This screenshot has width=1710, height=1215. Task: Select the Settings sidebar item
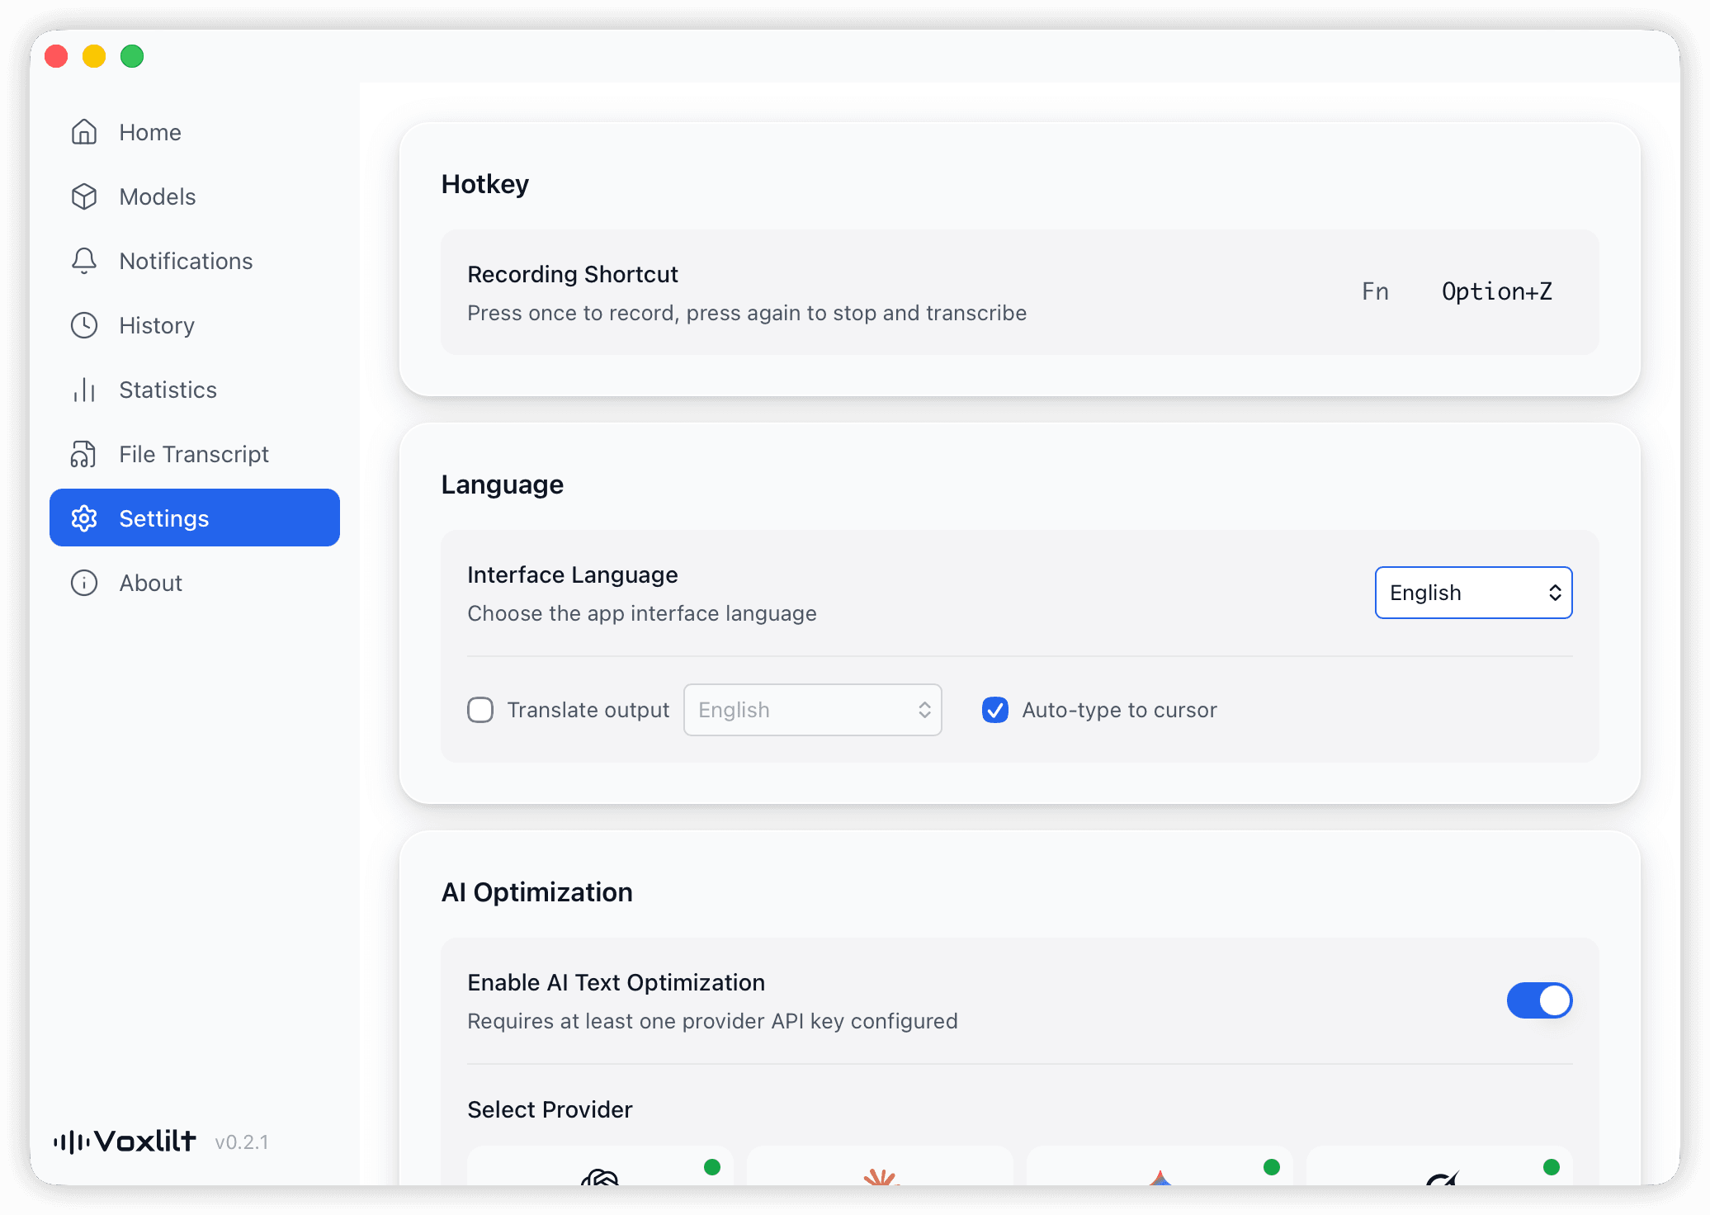pos(195,518)
